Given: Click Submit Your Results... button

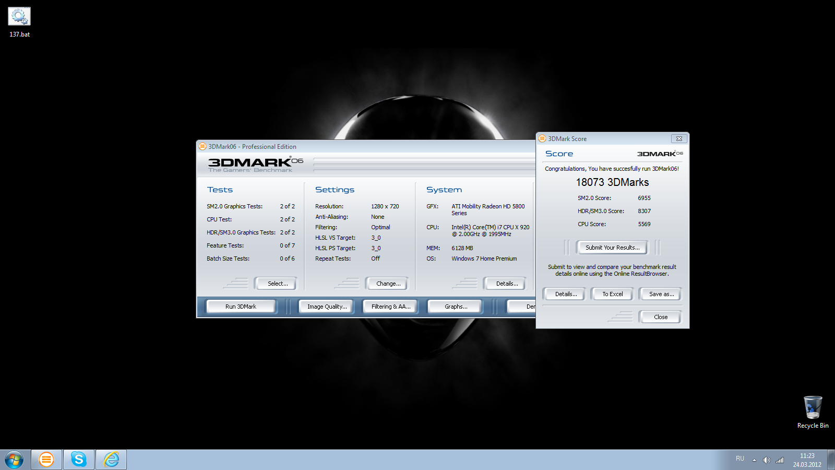Looking at the screenshot, I should tap(612, 248).
